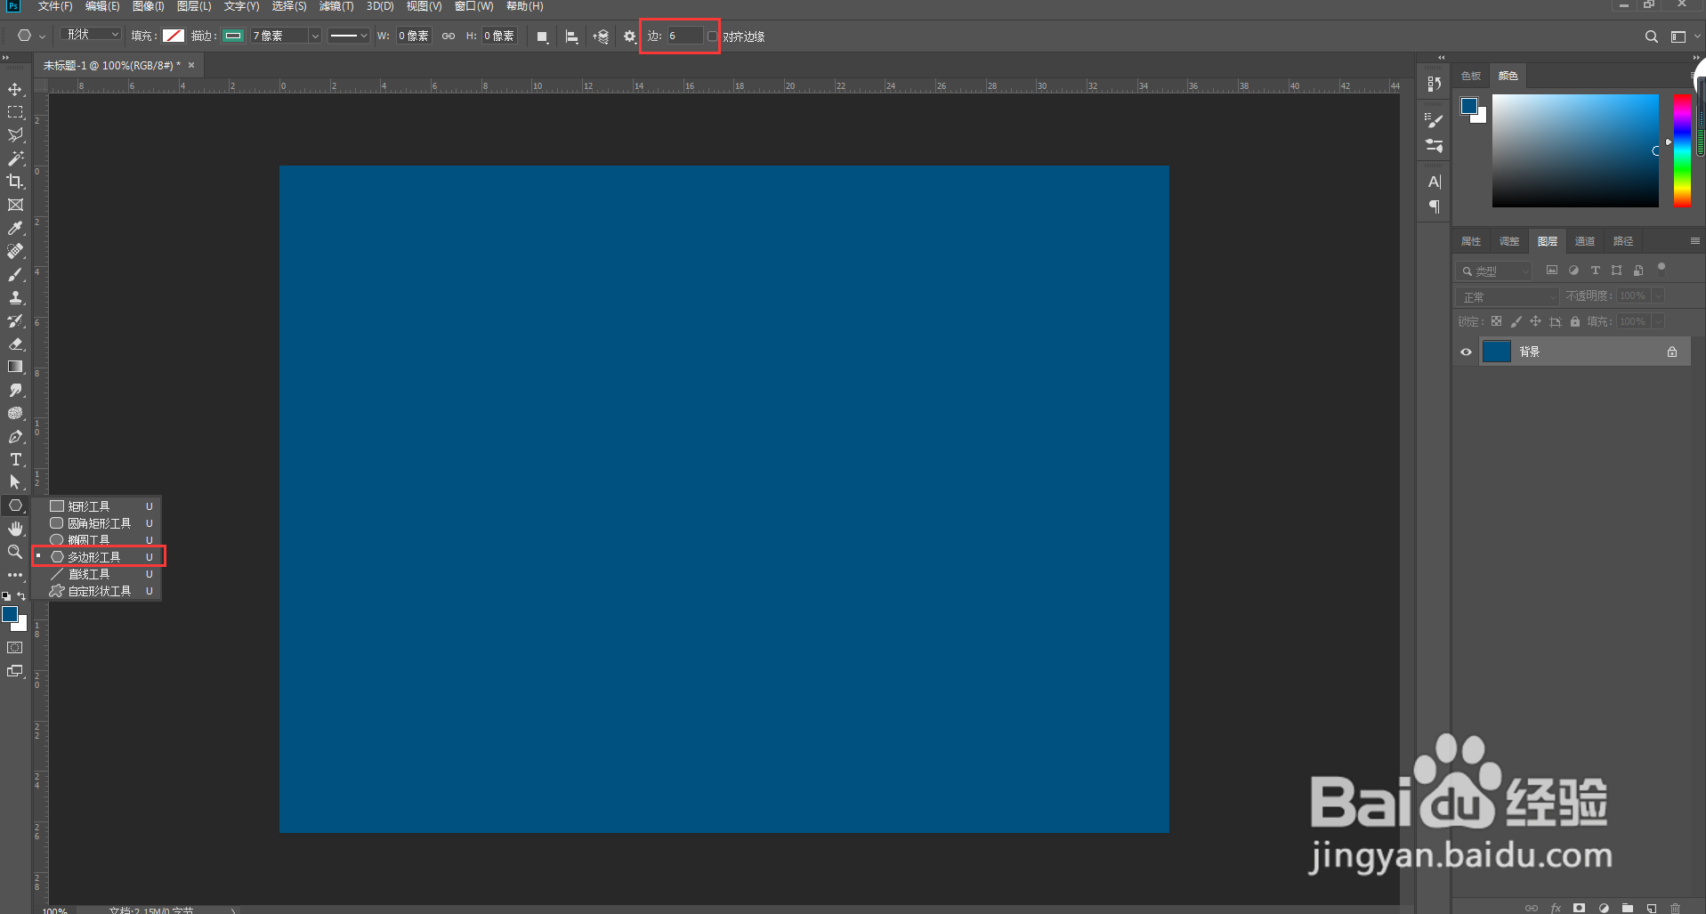Select the Horizontal Type tool
The width and height of the screenshot is (1706, 914).
coord(15,459)
